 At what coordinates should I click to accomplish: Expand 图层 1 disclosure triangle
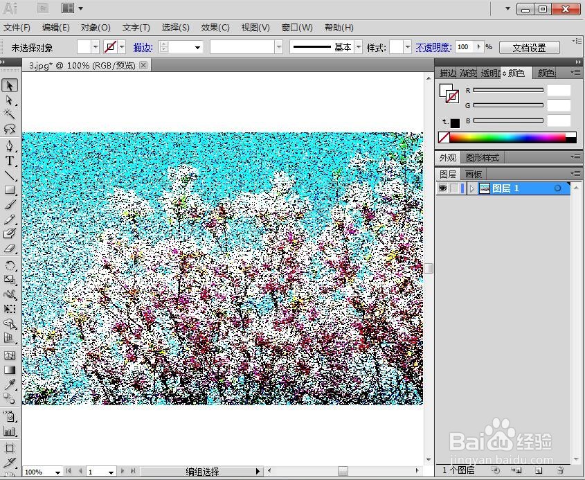coord(472,188)
